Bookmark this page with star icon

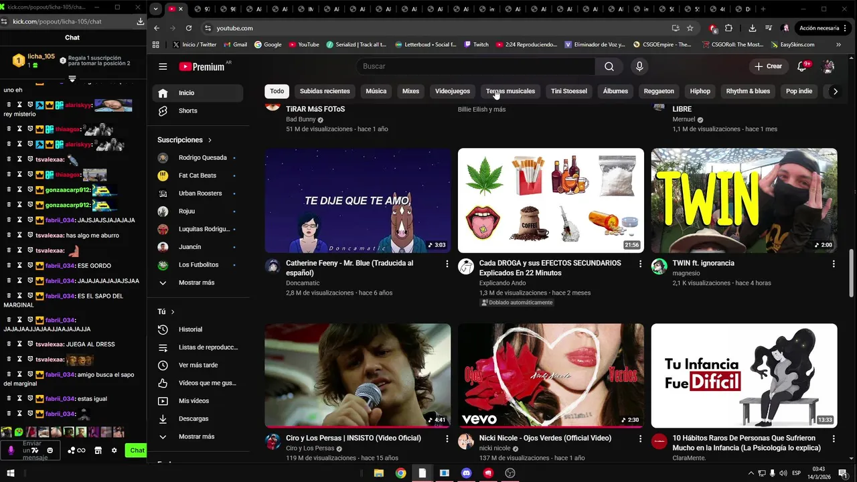pyautogui.click(x=690, y=28)
